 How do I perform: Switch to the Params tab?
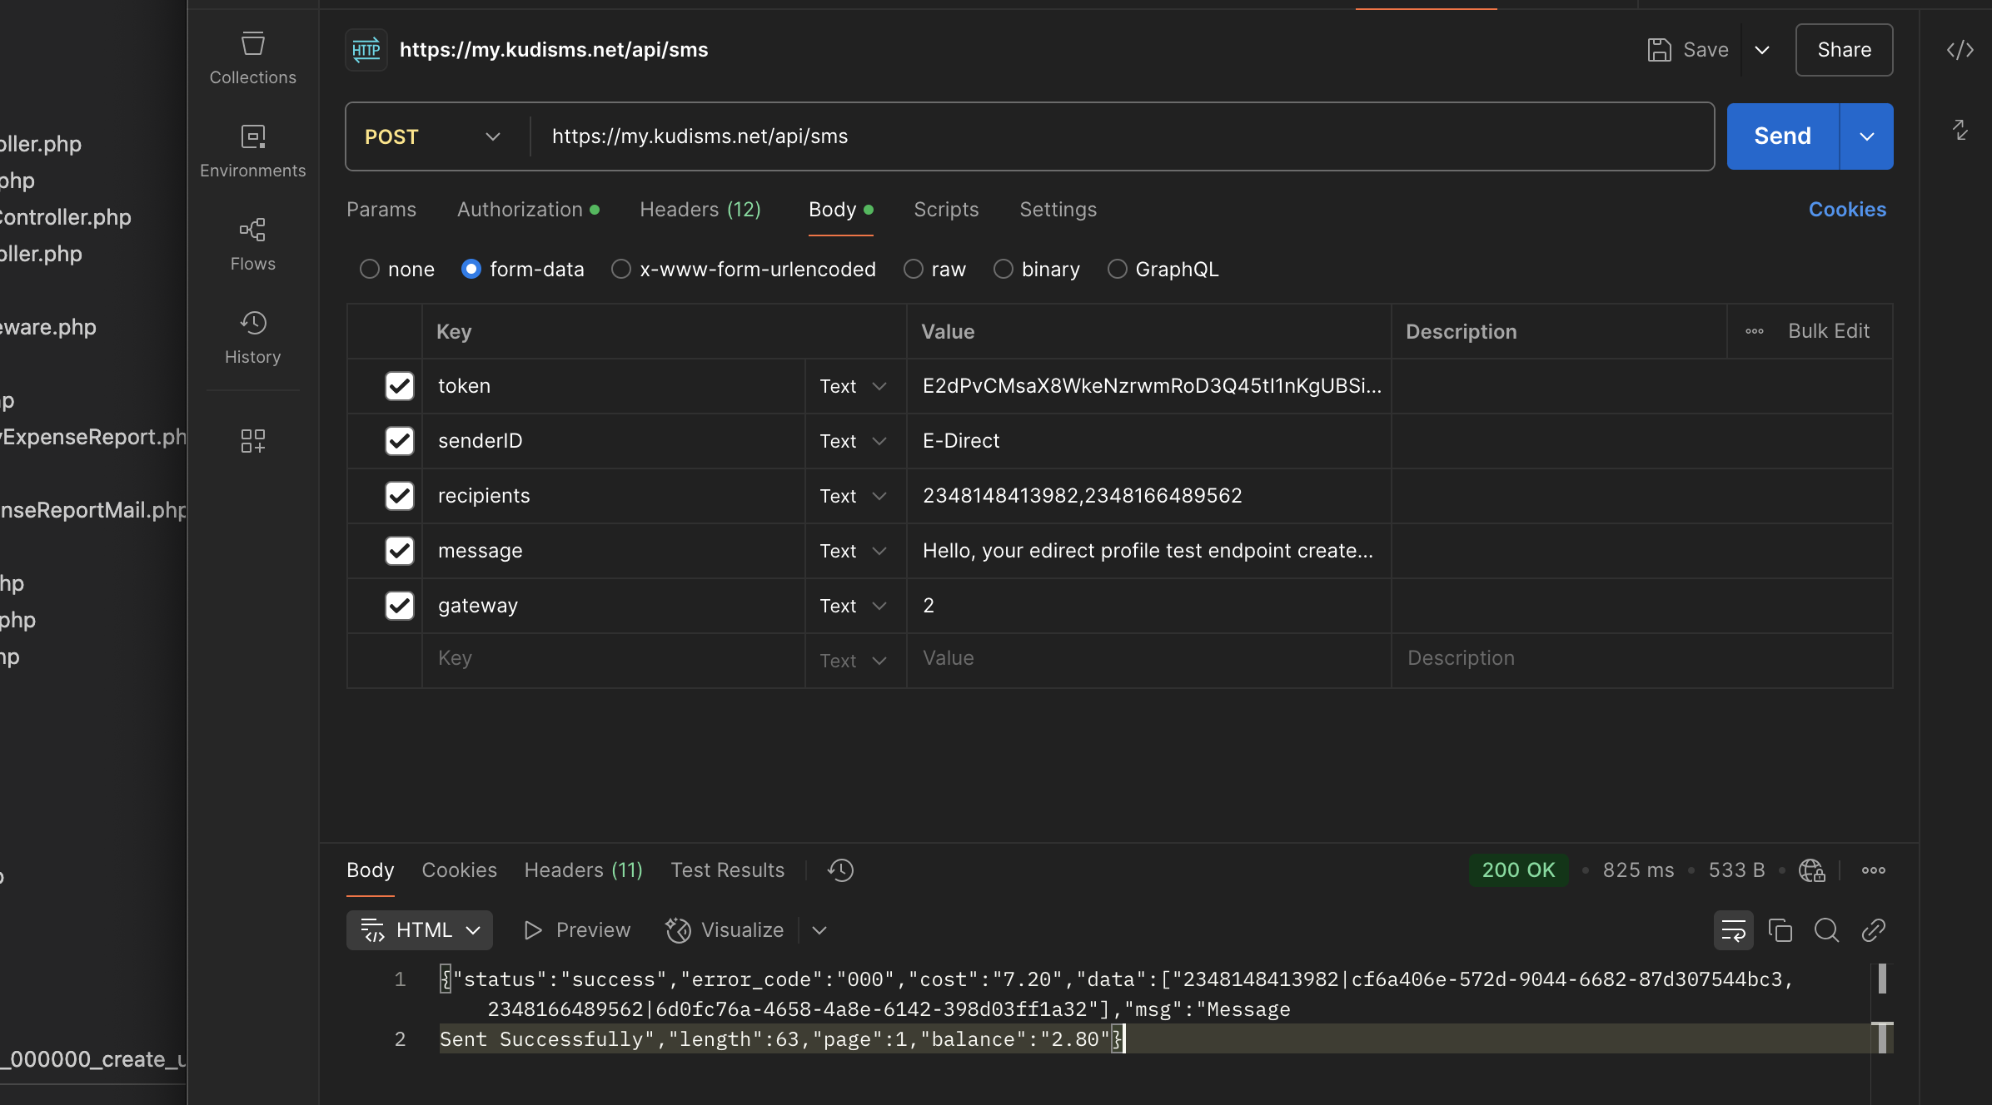[381, 210]
